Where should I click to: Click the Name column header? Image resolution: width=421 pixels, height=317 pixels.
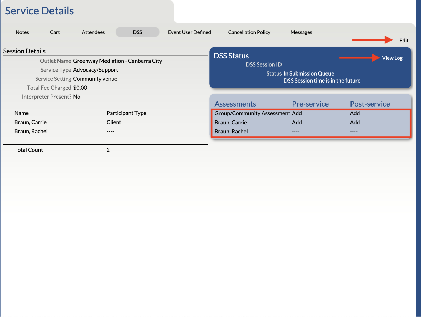(22, 113)
